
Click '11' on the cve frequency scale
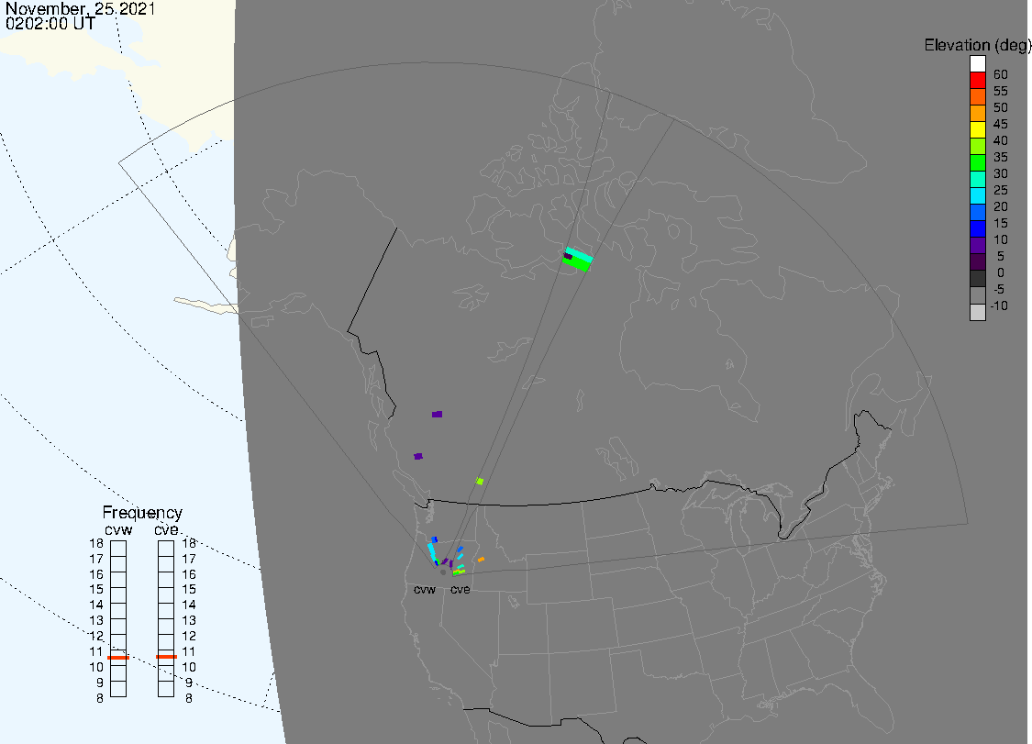pyautogui.click(x=189, y=652)
